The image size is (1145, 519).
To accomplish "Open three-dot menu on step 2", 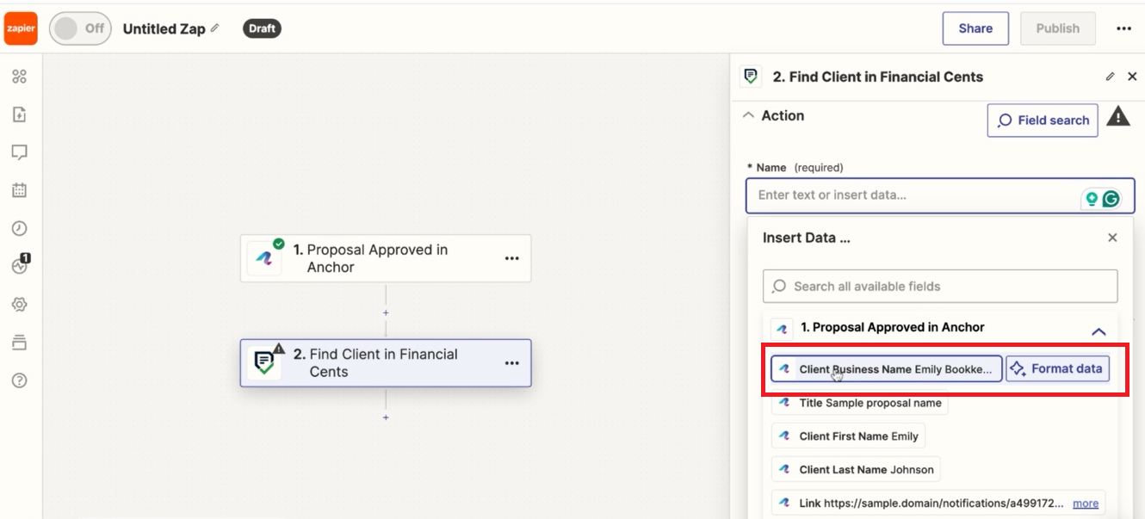I will tap(512, 363).
